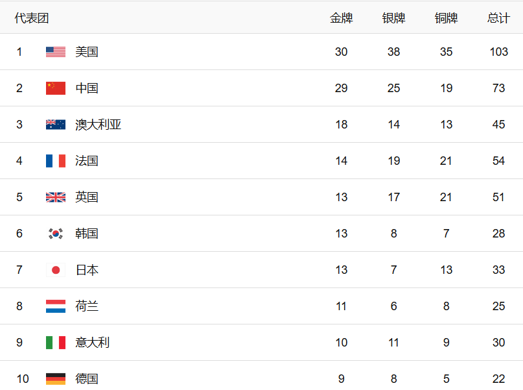Image resolution: width=523 pixels, height=390 pixels.
Task: Open the 意大利 team link
Action: (x=93, y=343)
